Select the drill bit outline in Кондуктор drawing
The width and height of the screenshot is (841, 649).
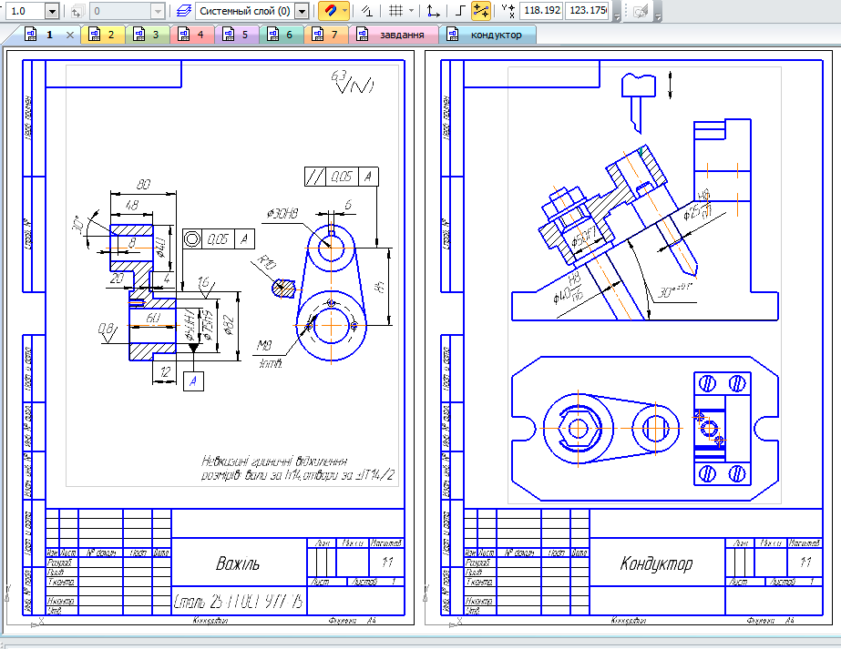(x=639, y=103)
